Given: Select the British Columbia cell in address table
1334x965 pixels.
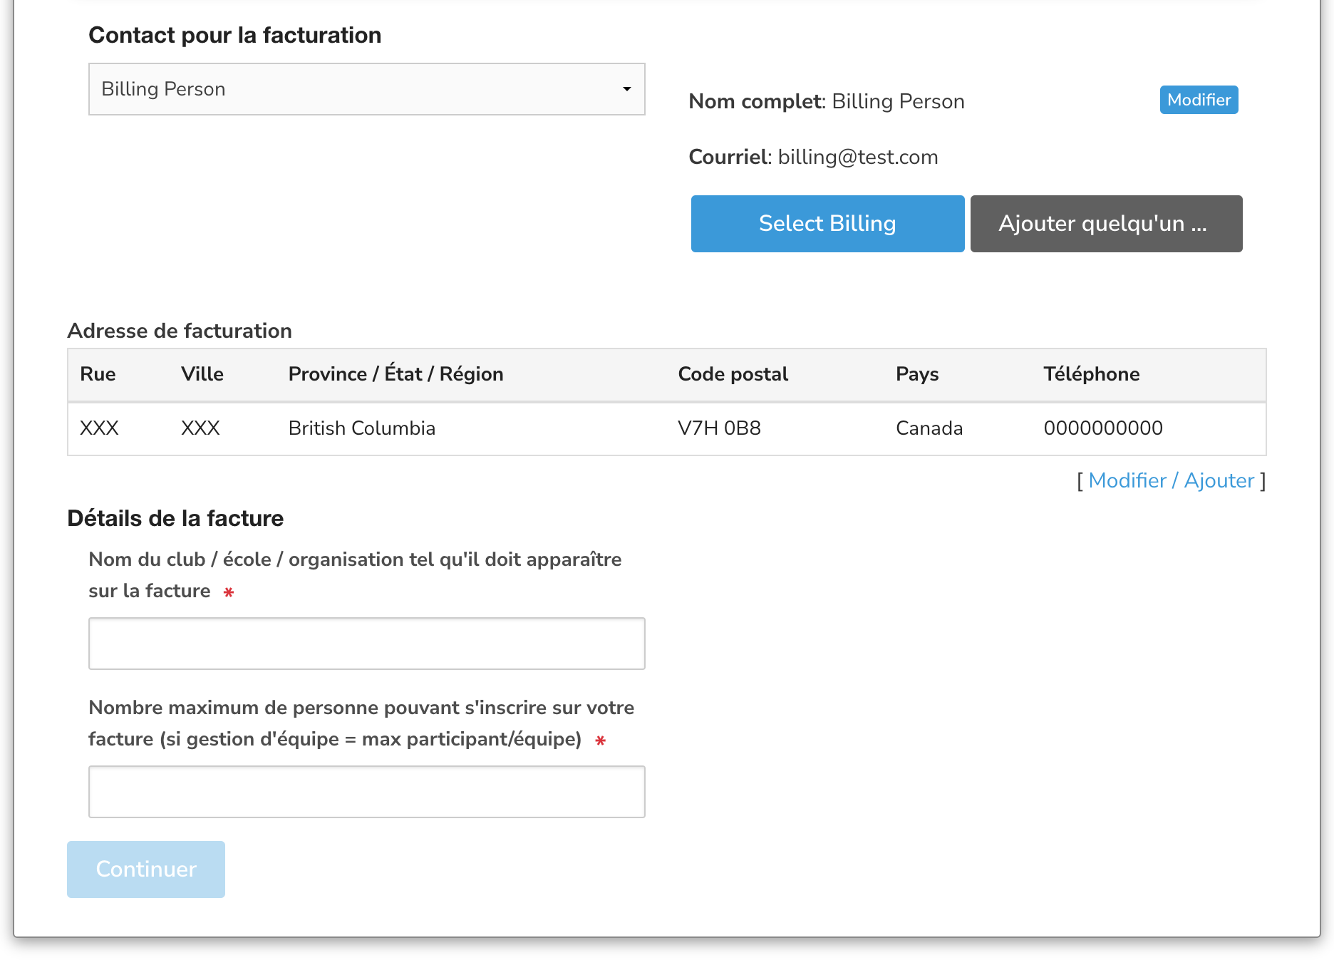Looking at the screenshot, I should (361, 428).
